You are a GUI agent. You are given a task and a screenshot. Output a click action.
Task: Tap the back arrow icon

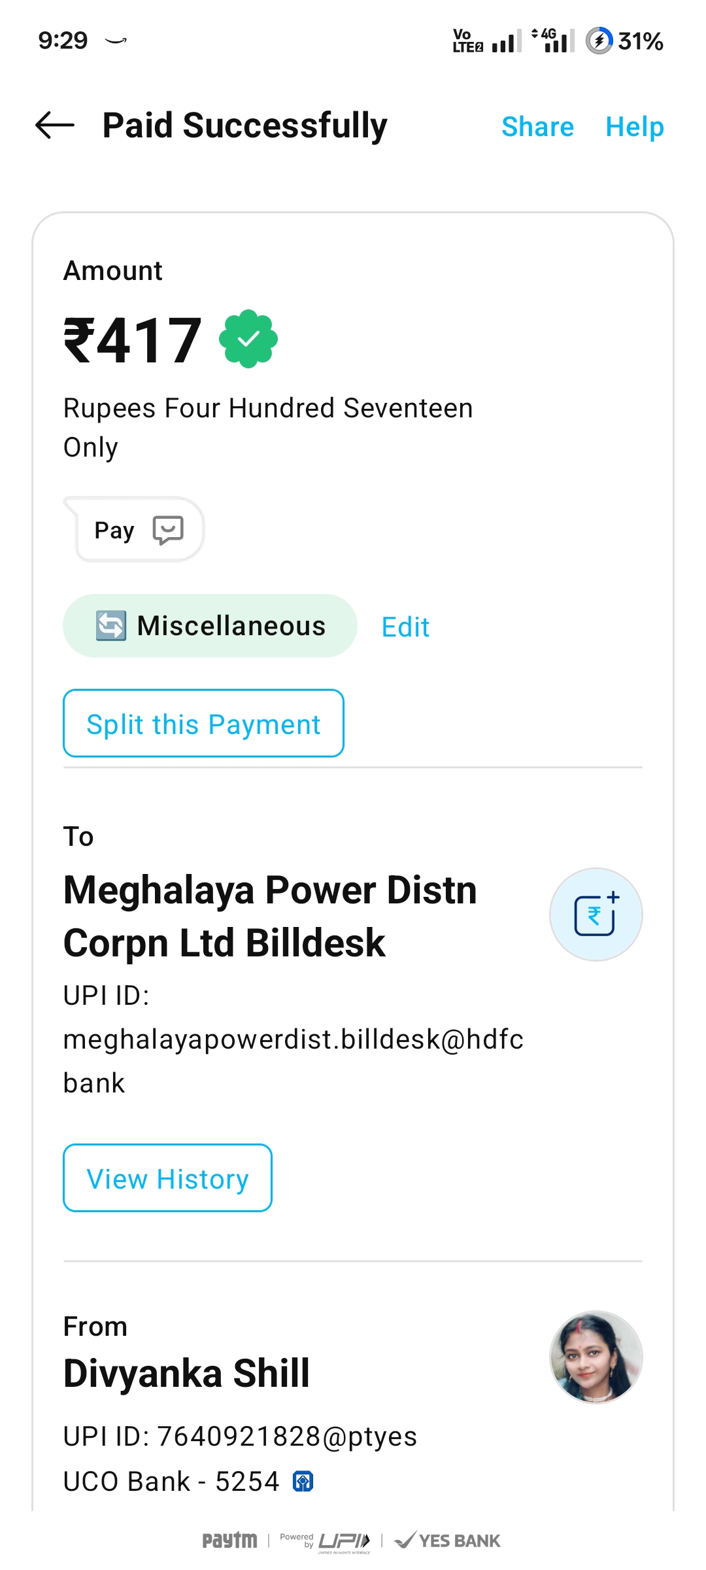(55, 125)
